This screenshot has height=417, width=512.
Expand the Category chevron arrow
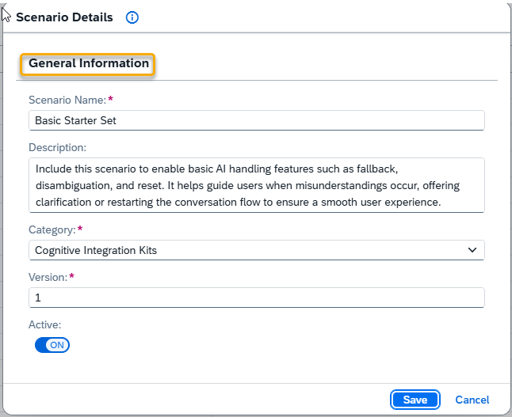click(472, 250)
